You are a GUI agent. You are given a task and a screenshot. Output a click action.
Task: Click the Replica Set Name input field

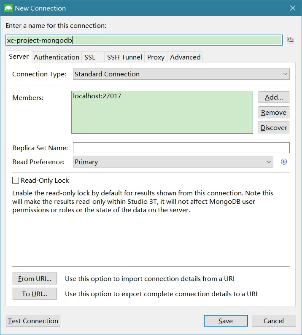pos(181,148)
